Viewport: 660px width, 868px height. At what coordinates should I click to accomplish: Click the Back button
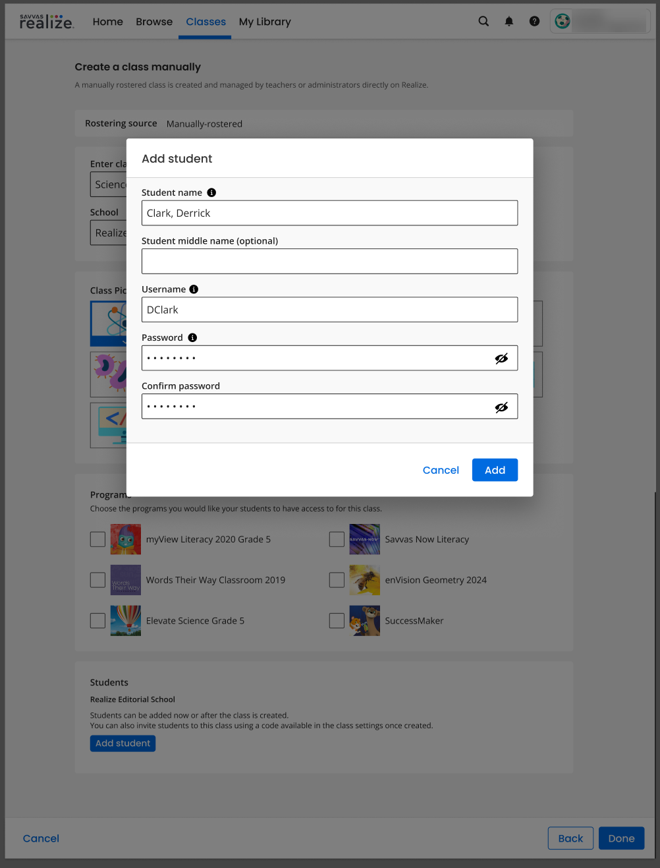[570, 838]
